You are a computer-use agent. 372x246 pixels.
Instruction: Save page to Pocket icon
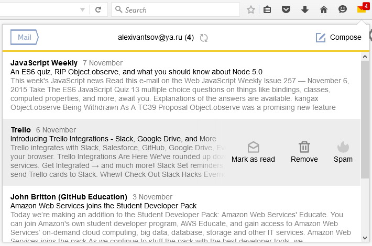[x=286, y=10]
